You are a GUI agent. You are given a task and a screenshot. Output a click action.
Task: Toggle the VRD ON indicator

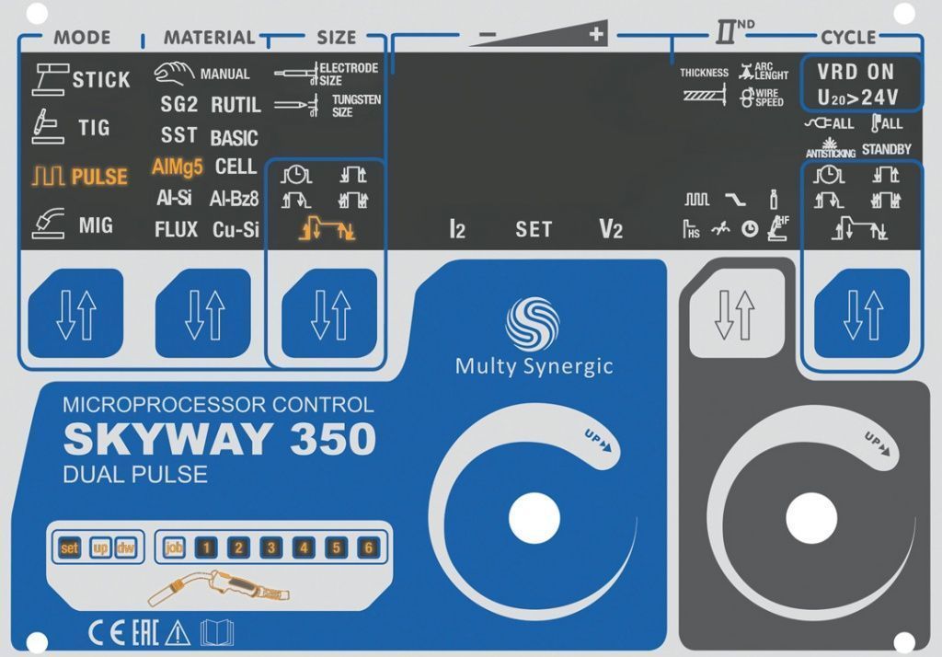click(x=855, y=72)
